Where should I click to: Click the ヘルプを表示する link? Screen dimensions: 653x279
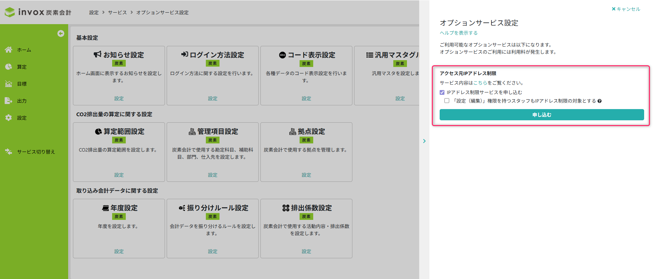point(458,33)
